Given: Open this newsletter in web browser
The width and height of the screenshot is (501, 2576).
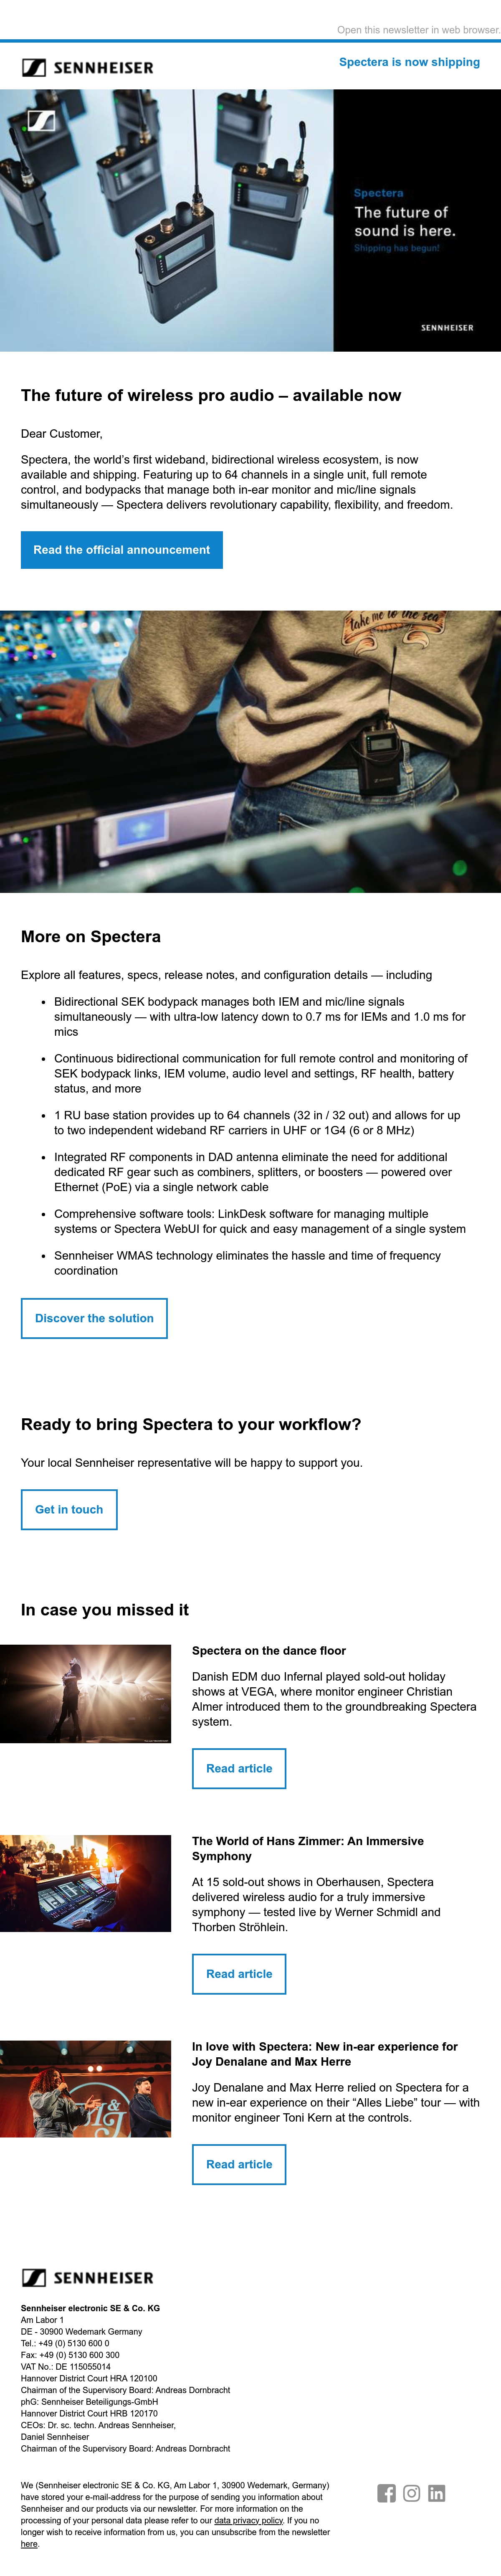Looking at the screenshot, I should 418,30.
